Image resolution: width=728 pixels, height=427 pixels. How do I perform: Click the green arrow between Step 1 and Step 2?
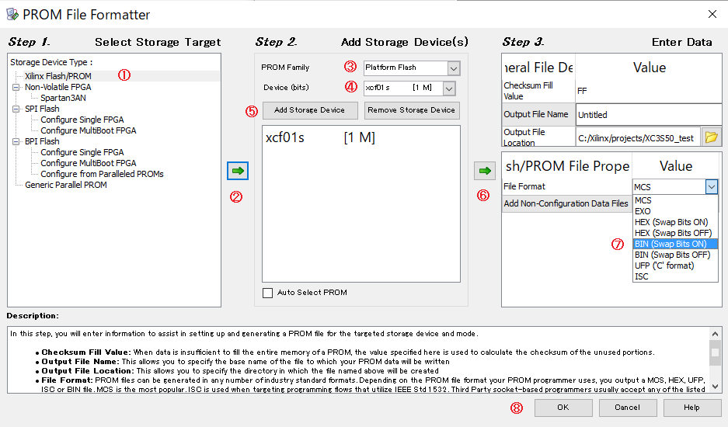coord(238,171)
